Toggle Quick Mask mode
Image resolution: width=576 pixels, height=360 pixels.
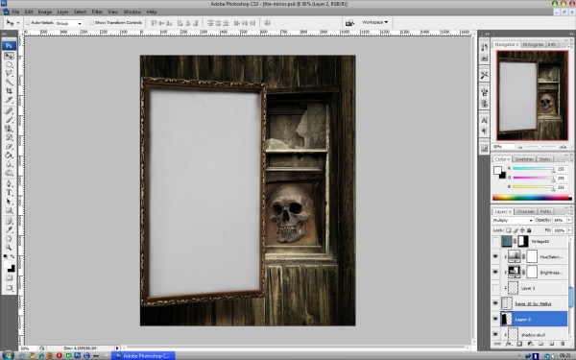(x=9, y=278)
